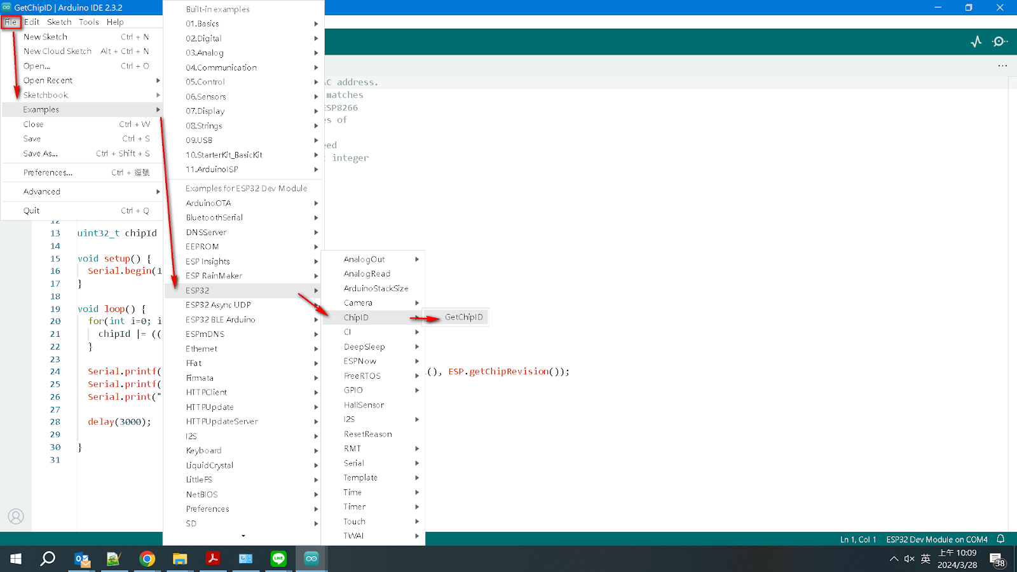The height and width of the screenshot is (572, 1017).
Task: Open Outlook from the taskbar
Action: tap(83, 559)
